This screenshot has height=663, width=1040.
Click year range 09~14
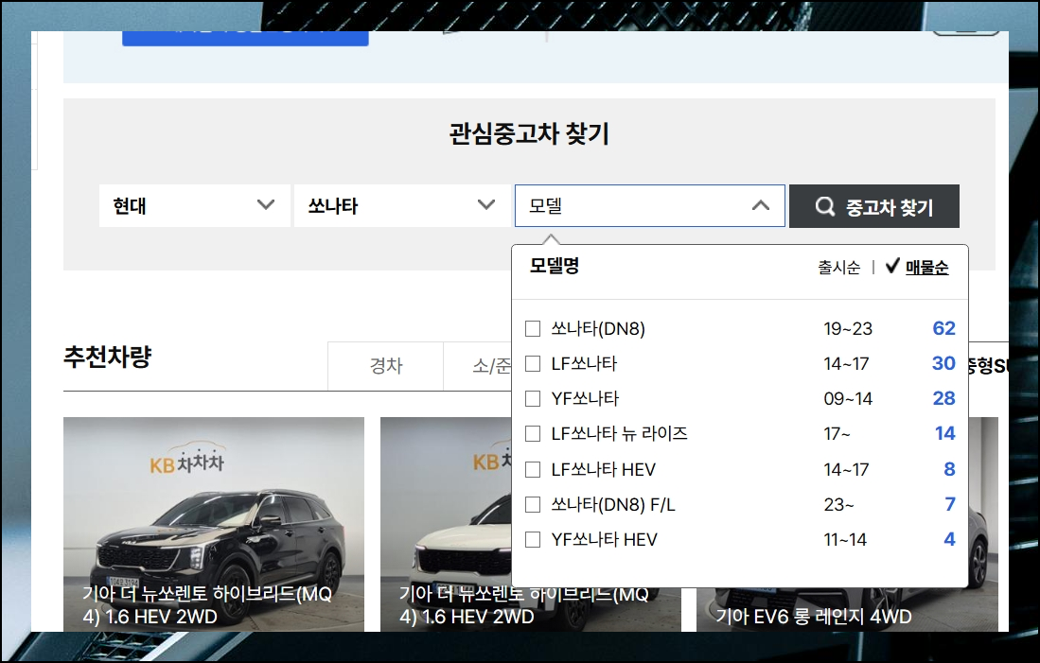(x=848, y=398)
